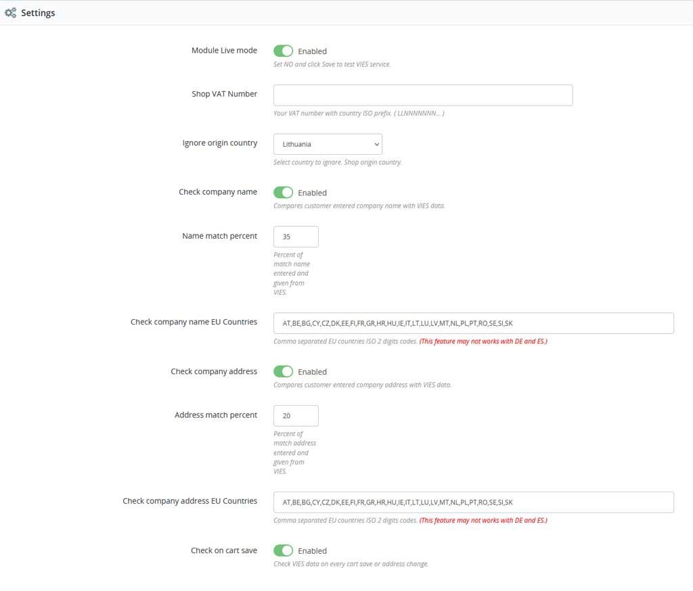Click the 'Address match percent' label
Viewport: 693px width, 591px height.
coord(216,415)
